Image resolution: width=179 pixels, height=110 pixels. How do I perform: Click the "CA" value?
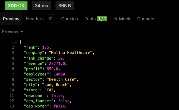coord(49,90)
